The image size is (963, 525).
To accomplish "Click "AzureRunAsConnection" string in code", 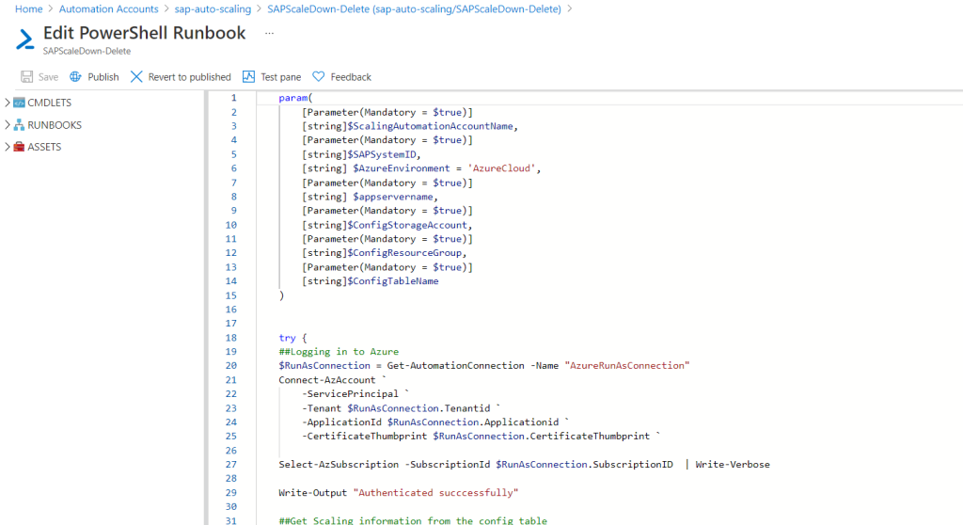I will [627, 366].
